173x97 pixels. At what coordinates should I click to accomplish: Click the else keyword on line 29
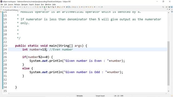click(x=26, y=68)
